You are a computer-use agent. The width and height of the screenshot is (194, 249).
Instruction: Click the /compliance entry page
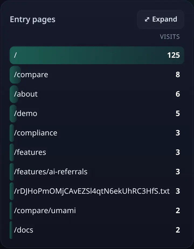click(x=97, y=133)
